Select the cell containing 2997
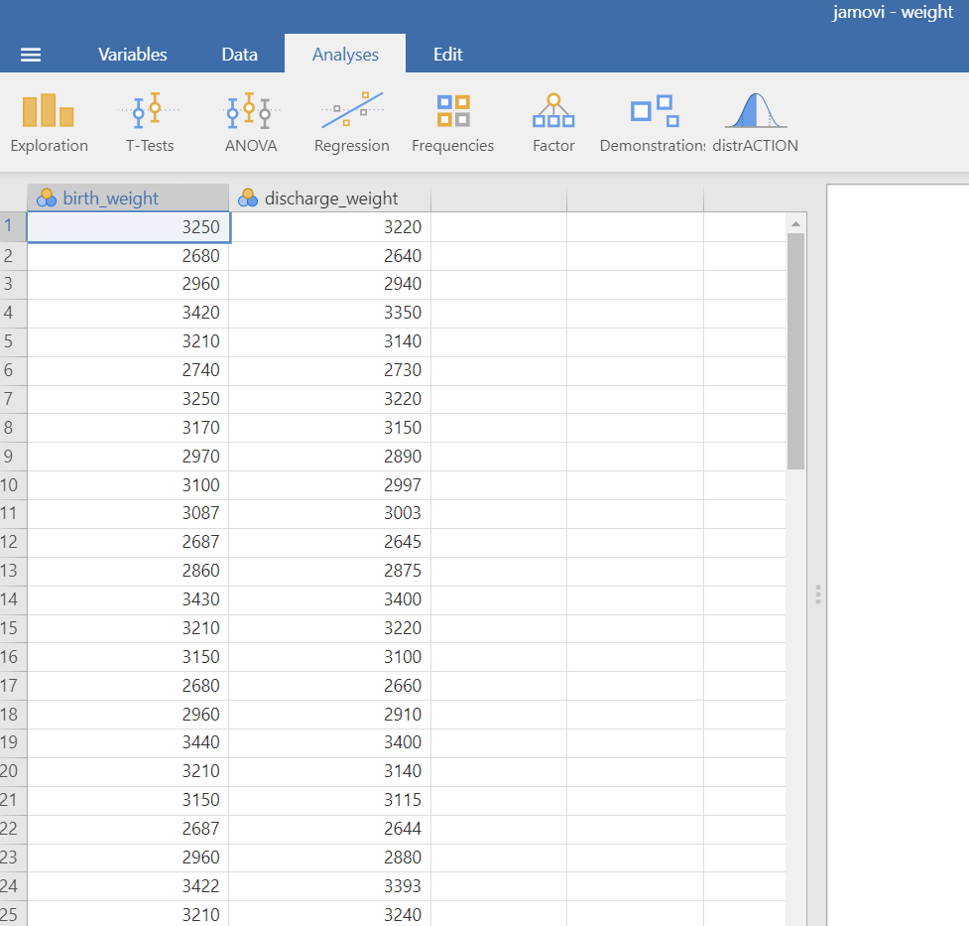The image size is (969, 926). coord(329,485)
